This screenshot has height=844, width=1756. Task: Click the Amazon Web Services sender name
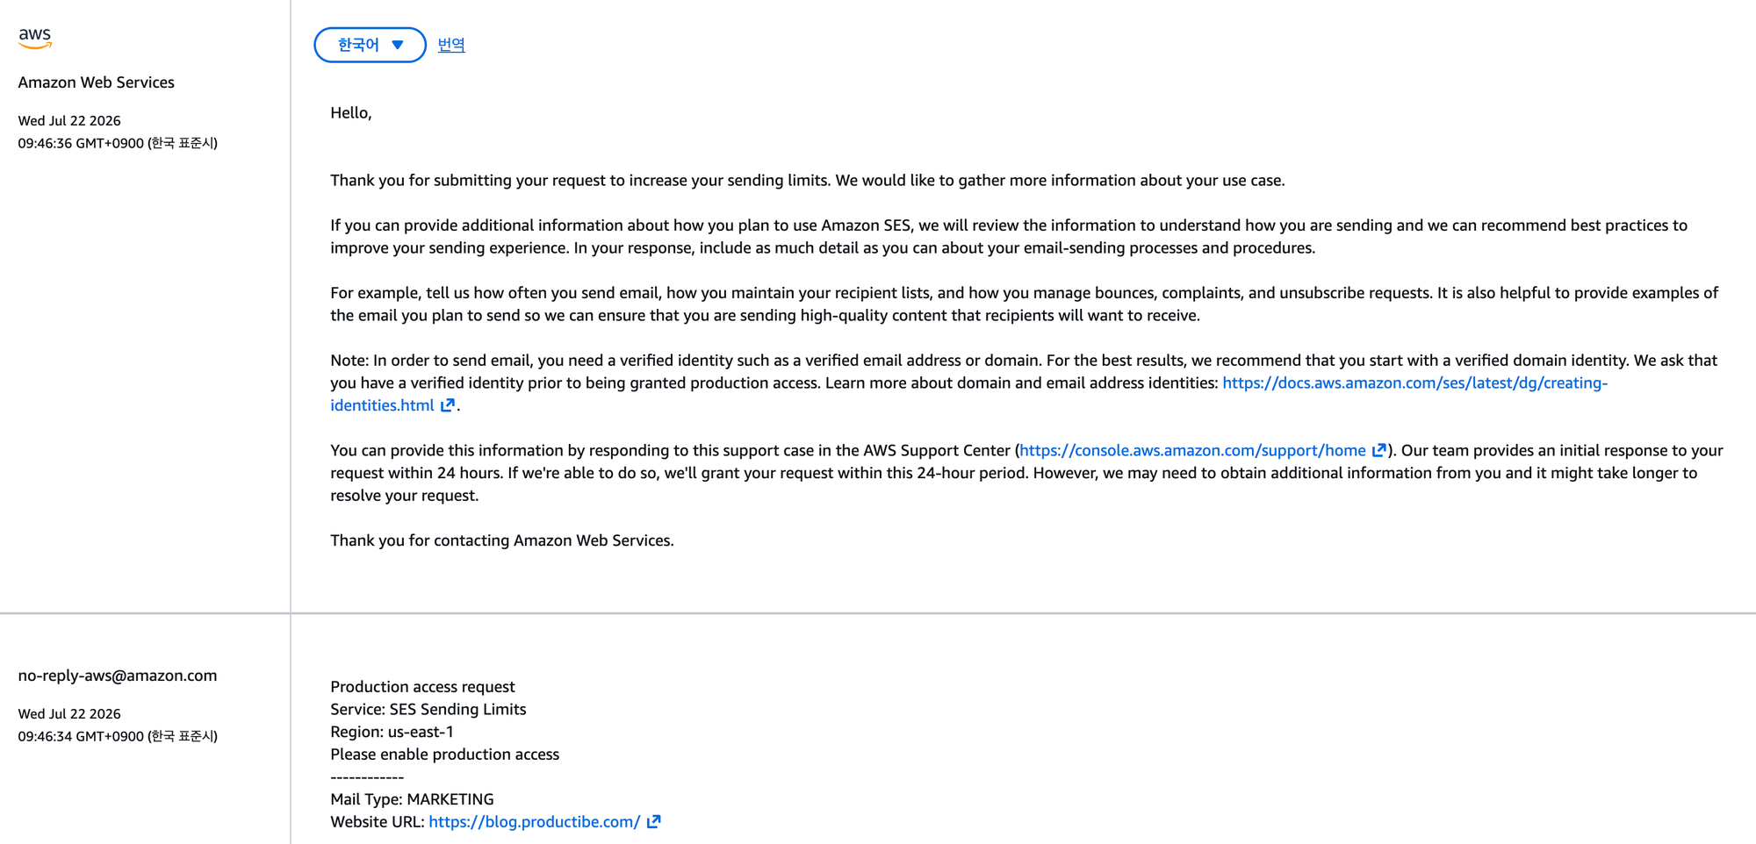97,82
